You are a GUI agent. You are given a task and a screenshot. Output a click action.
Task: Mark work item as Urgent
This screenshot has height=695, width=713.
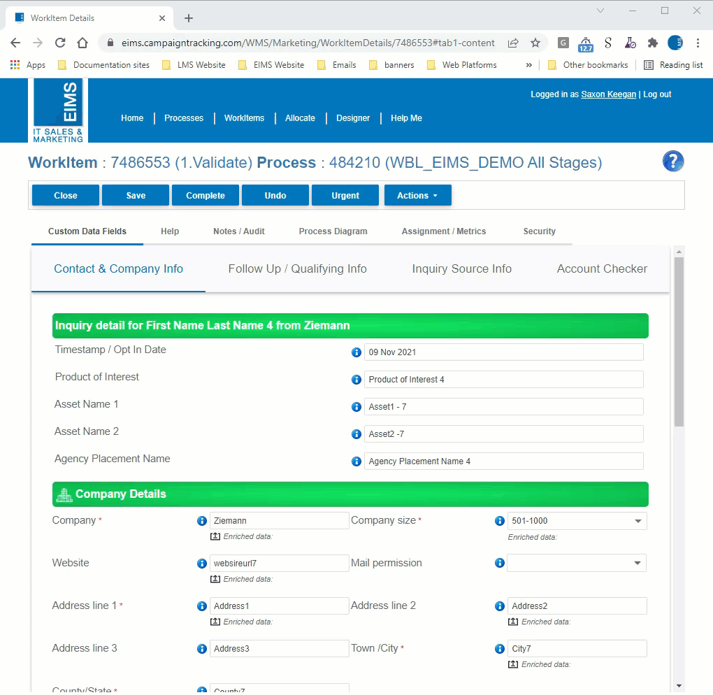pyautogui.click(x=345, y=195)
